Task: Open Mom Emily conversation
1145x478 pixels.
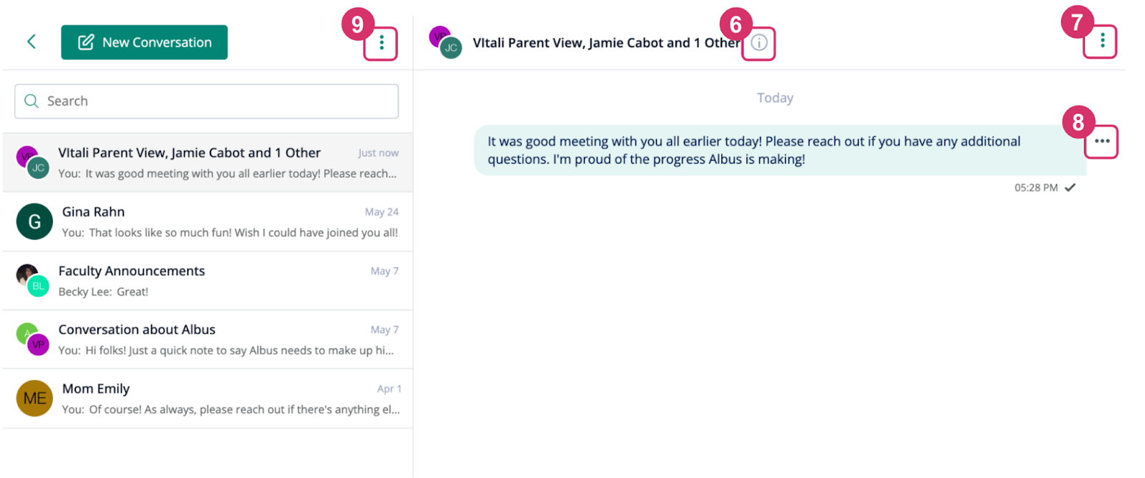Action: coord(208,399)
